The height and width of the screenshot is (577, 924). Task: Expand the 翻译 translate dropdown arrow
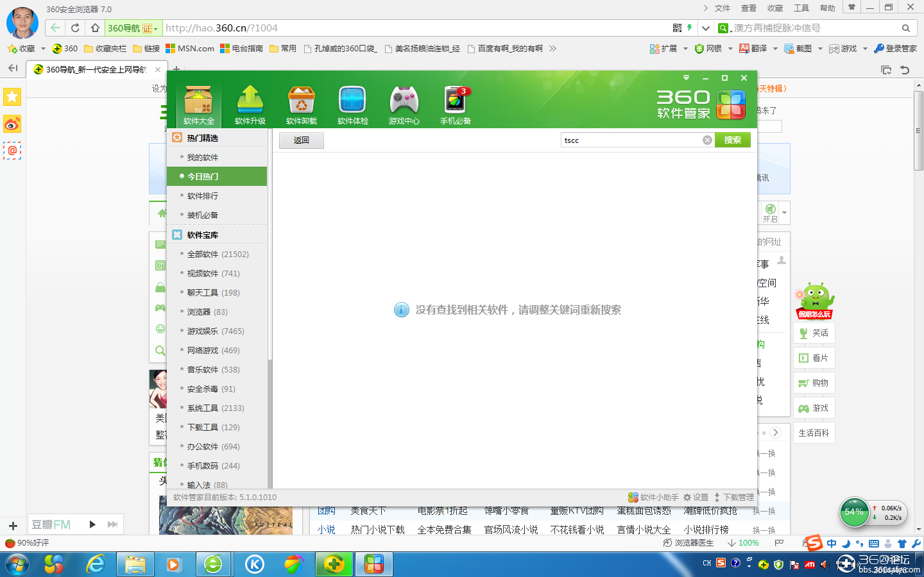click(x=775, y=49)
